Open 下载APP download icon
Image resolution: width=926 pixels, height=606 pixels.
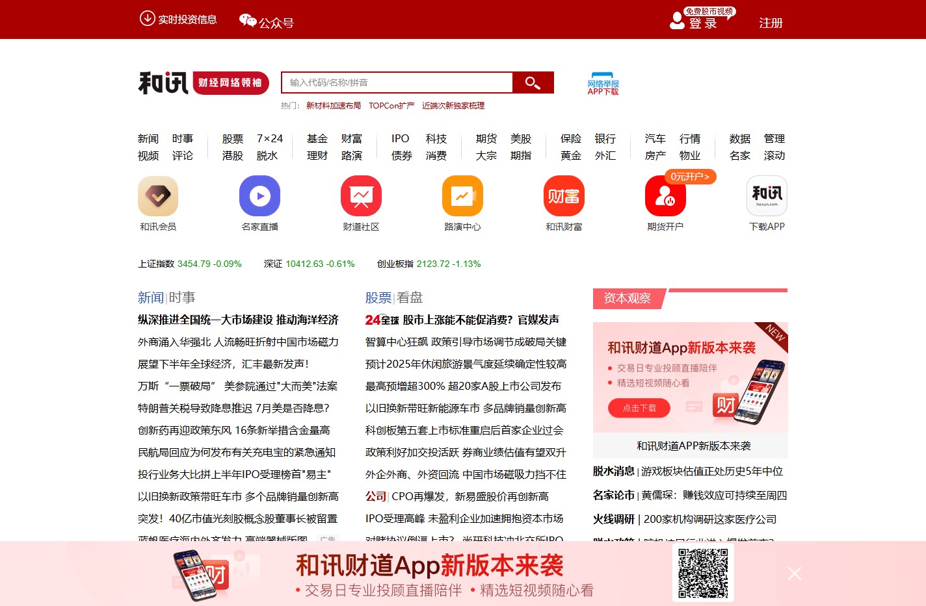point(767,196)
